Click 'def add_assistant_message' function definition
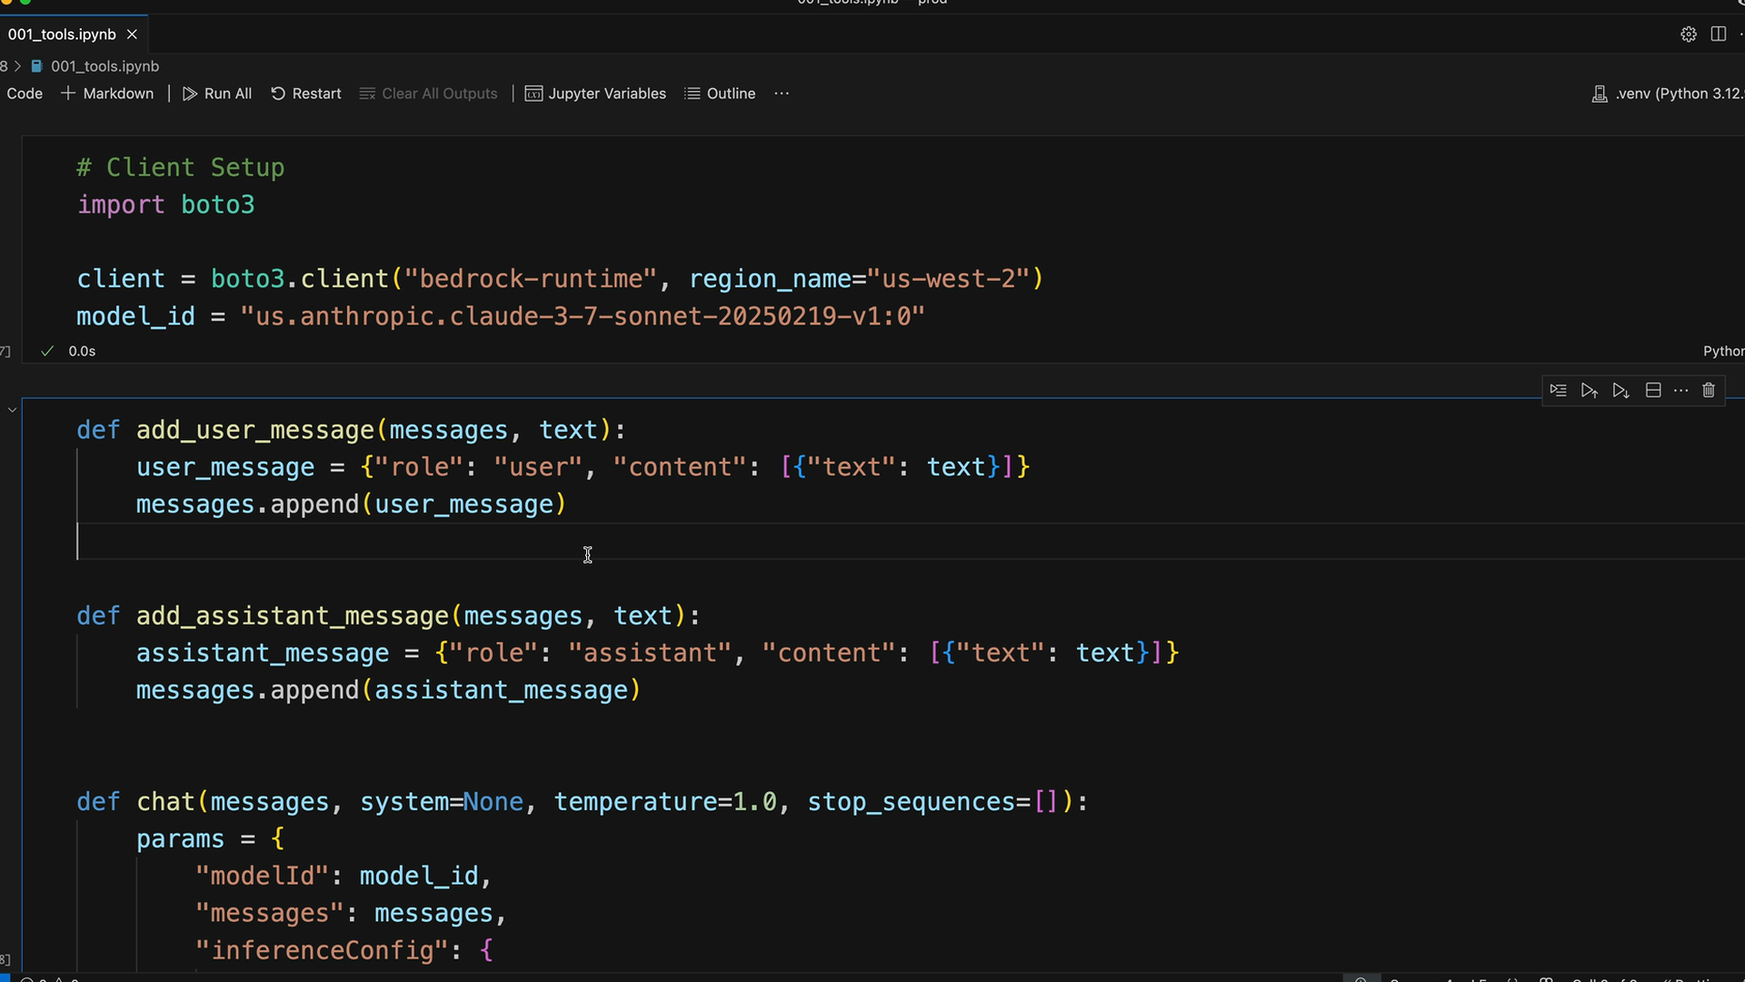This screenshot has height=982, width=1745. 388,616
